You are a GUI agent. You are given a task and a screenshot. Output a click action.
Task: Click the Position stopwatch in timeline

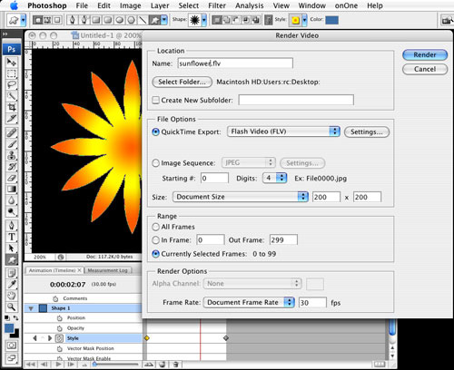[60, 318]
